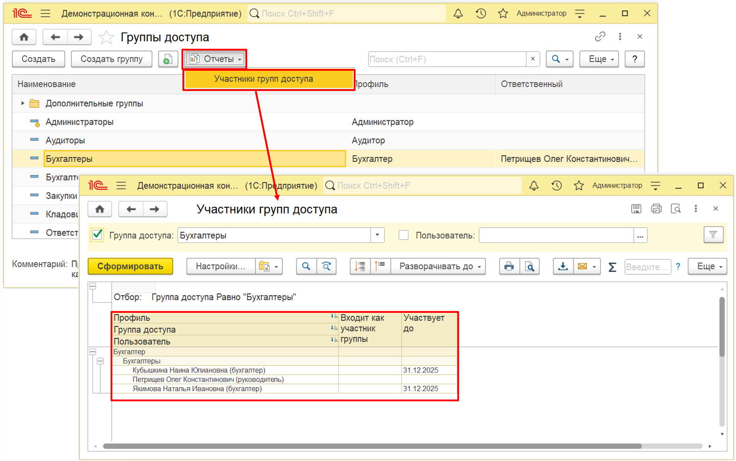Create new item by copying icon

pos(167,59)
